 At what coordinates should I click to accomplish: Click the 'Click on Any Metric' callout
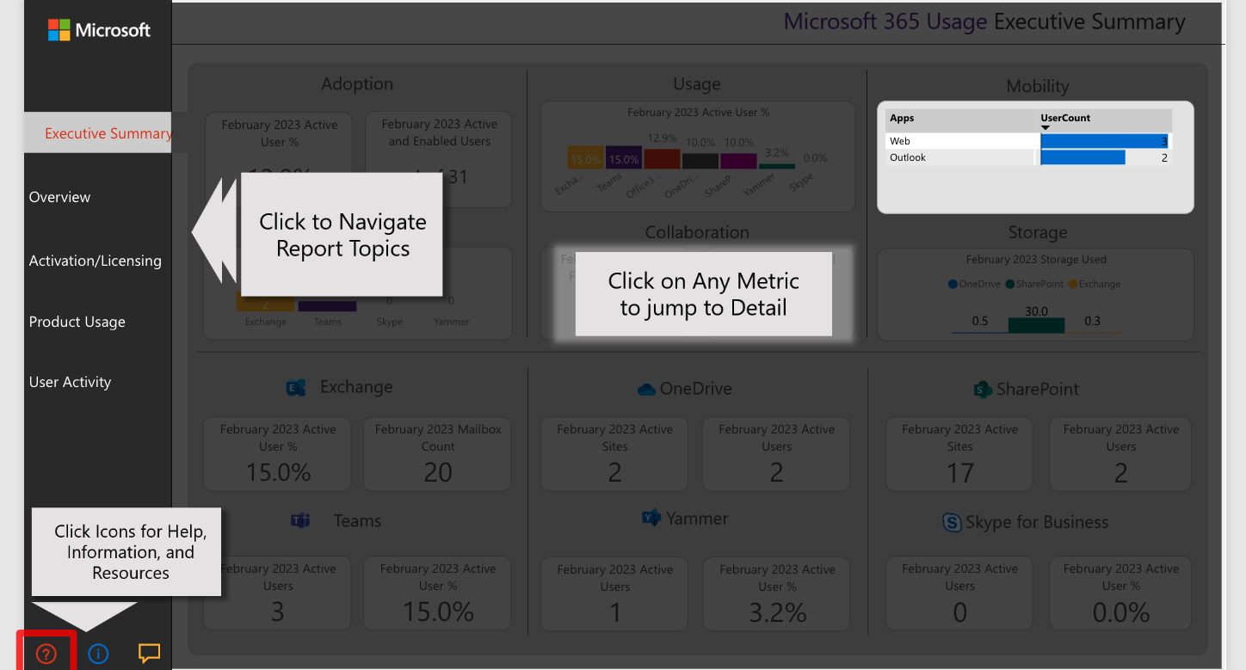[x=704, y=293]
